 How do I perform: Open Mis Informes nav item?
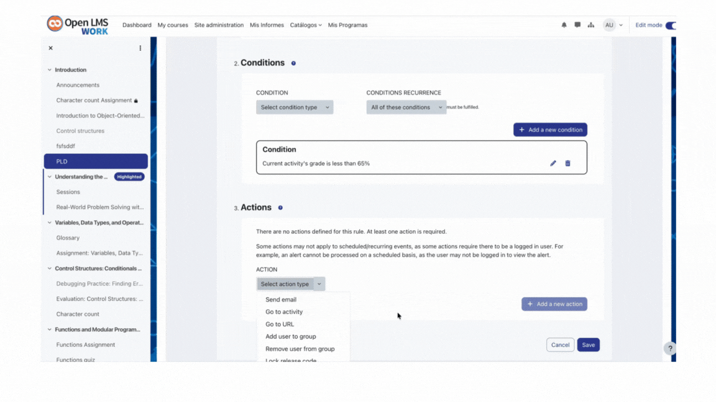click(267, 25)
